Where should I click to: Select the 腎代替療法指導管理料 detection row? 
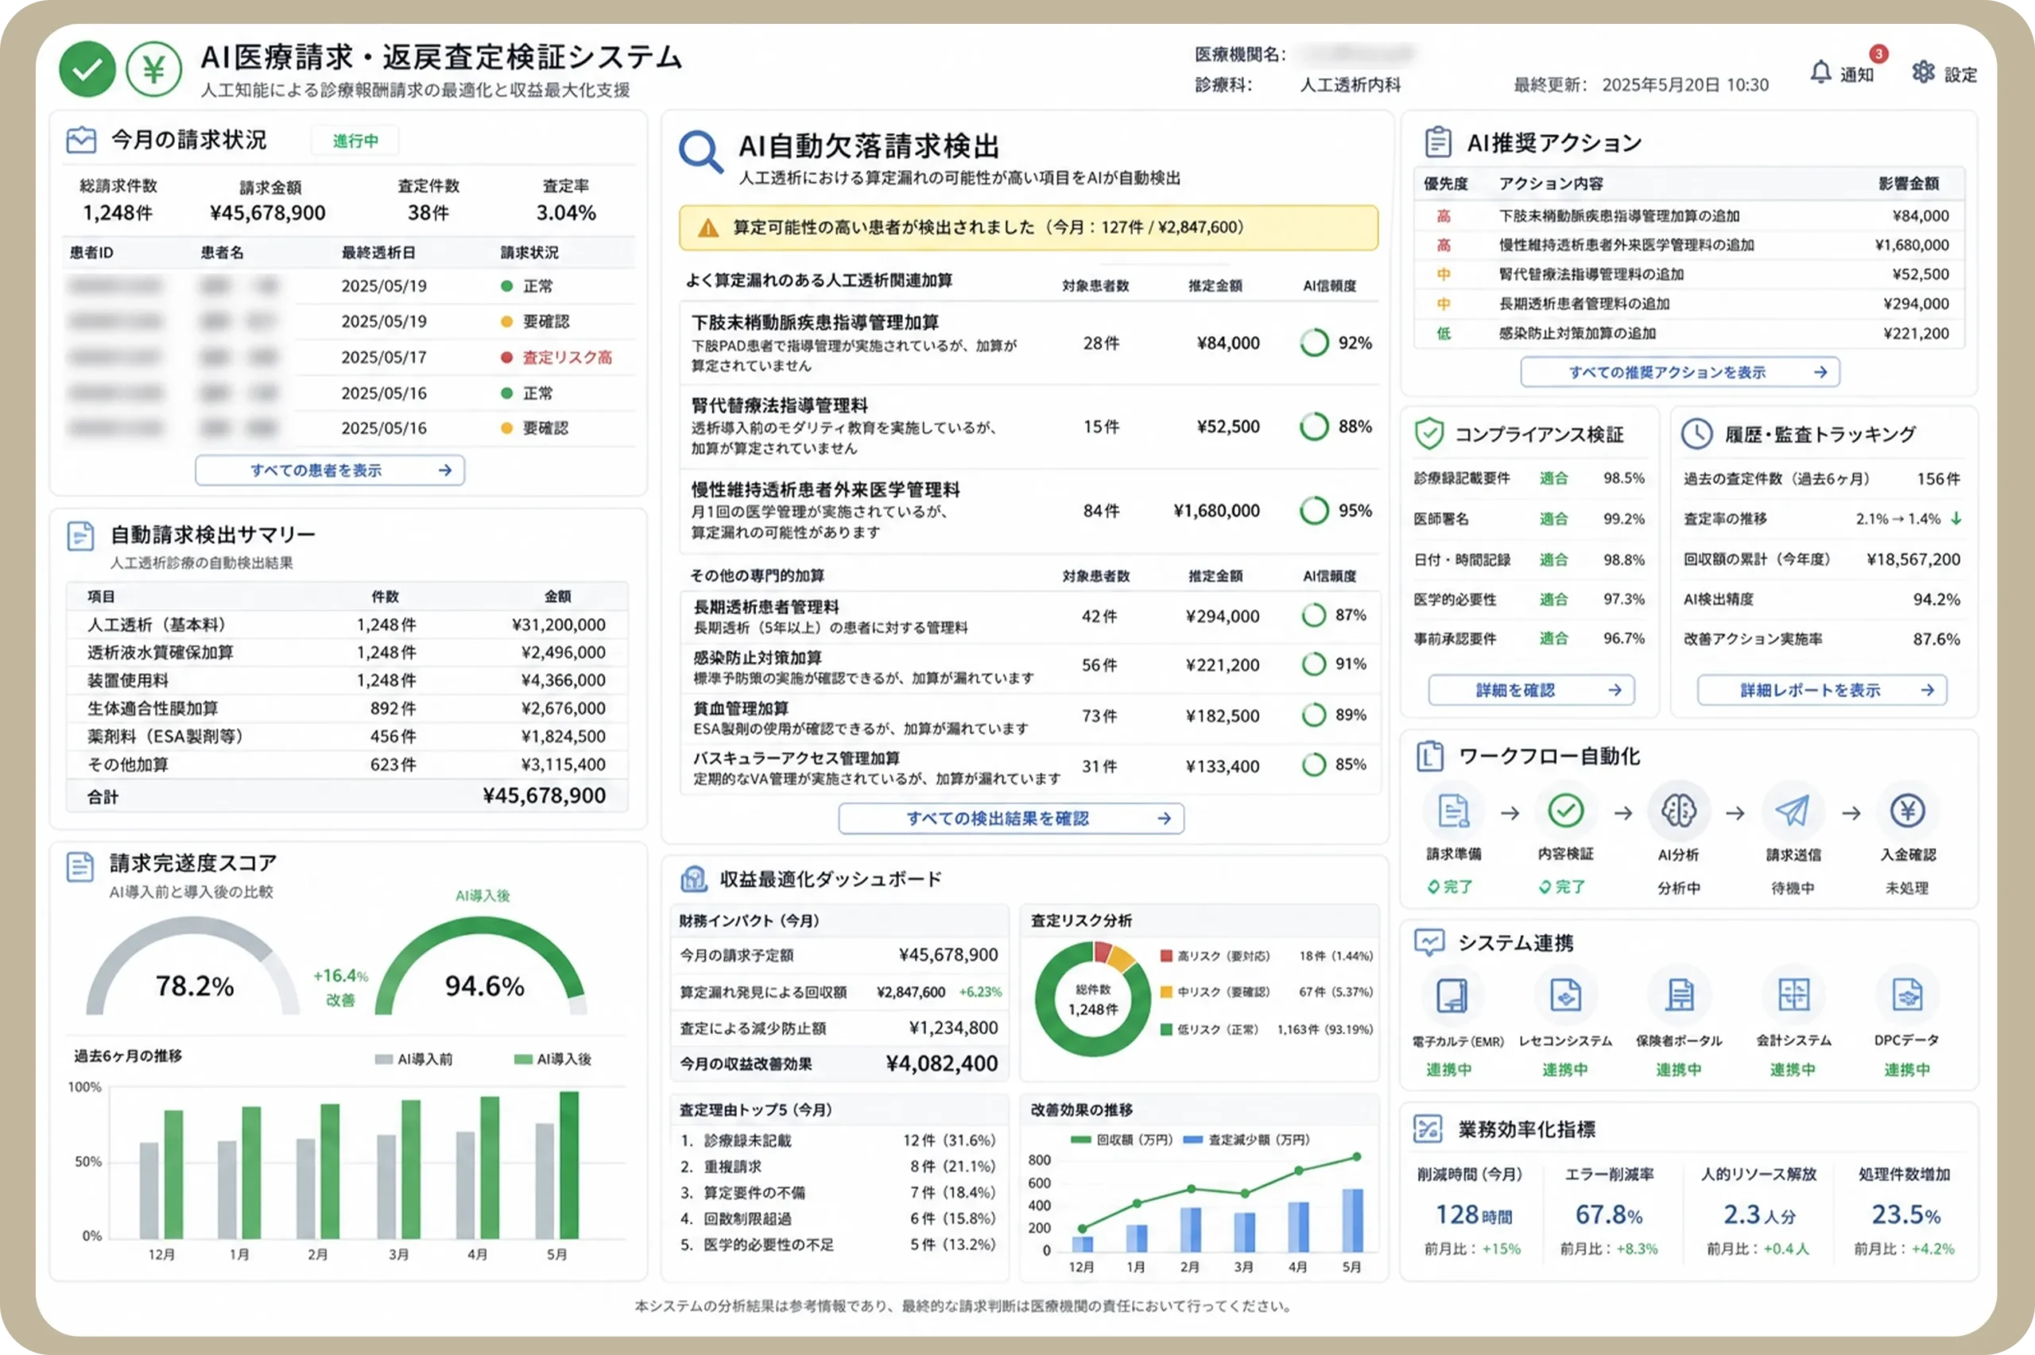click(1029, 427)
